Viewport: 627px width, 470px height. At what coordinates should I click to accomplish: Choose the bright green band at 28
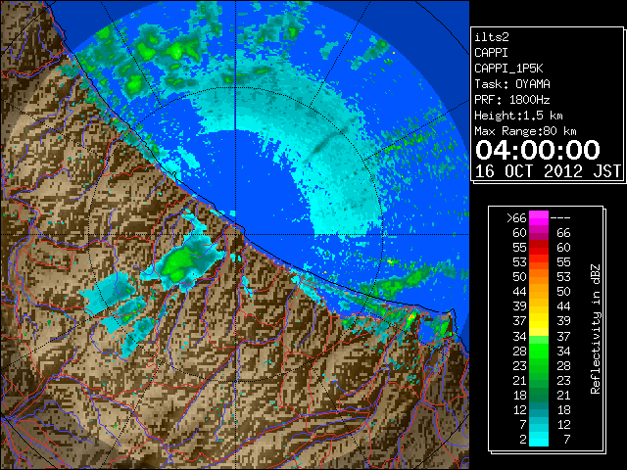point(539,351)
